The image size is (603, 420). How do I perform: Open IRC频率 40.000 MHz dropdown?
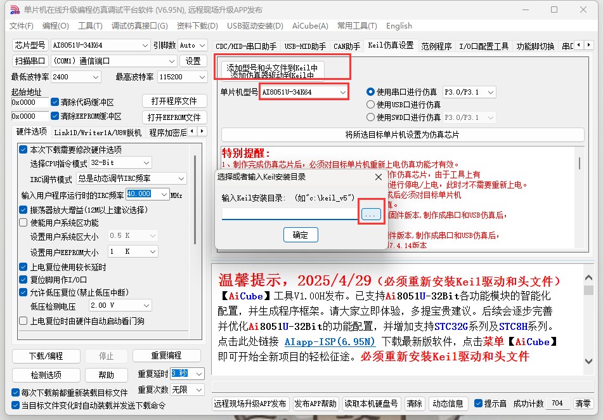coord(148,194)
